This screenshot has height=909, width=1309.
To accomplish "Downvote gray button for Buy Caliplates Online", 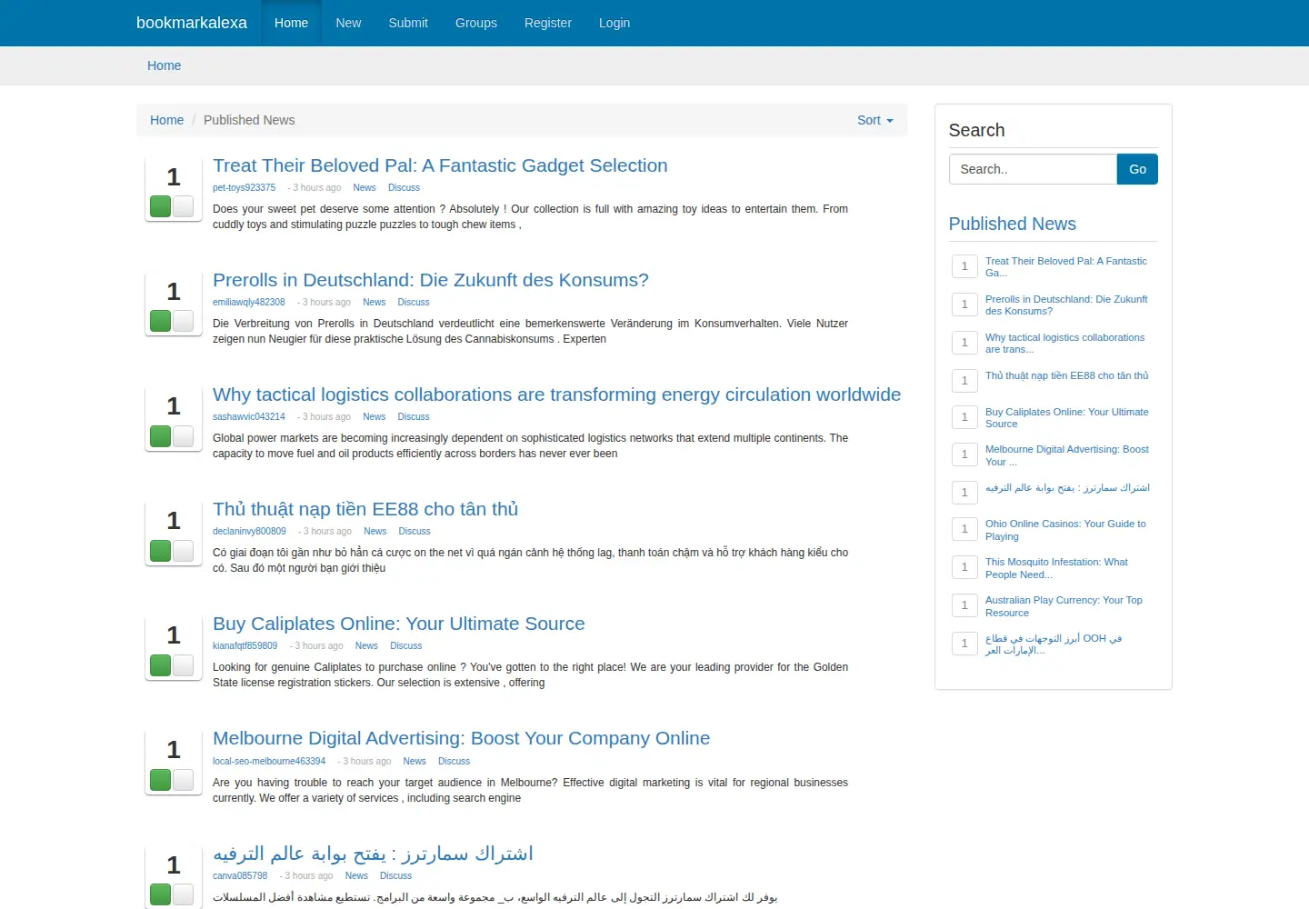I will pos(183,664).
